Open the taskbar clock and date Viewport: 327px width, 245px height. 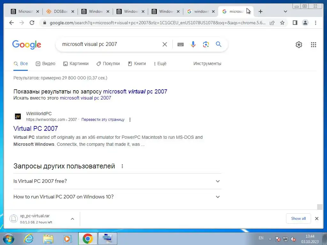310,239
